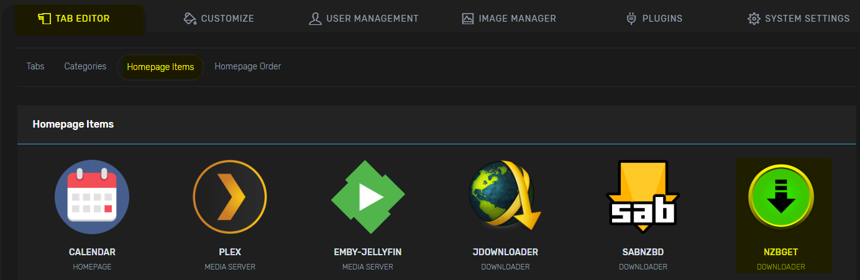Click the Image Manager picture icon
The height and width of the screenshot is (280, 860).
[468, 19]
